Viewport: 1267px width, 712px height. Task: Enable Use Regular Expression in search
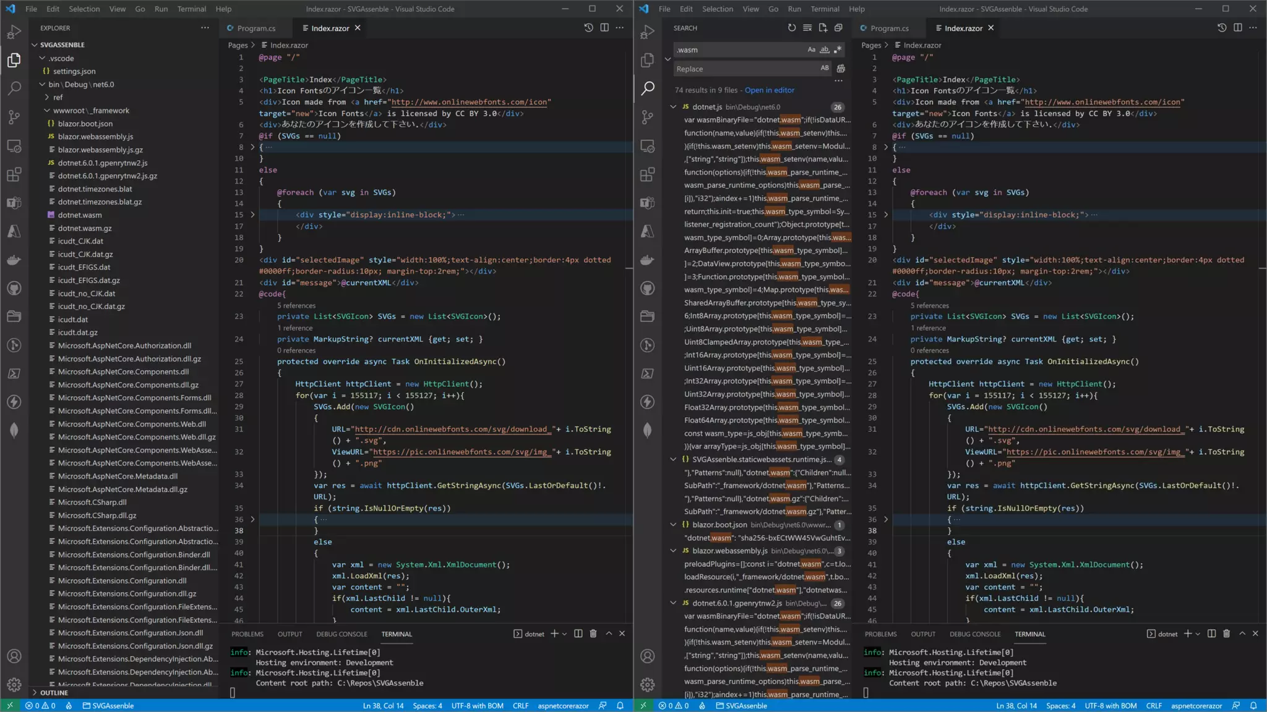click(x=838, y=49)
